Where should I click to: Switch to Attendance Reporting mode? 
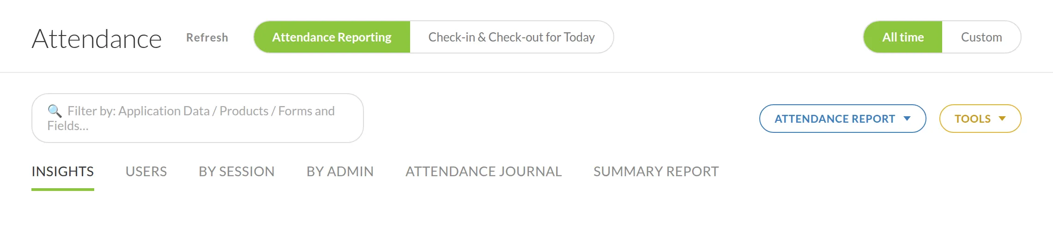click(332, 37)
